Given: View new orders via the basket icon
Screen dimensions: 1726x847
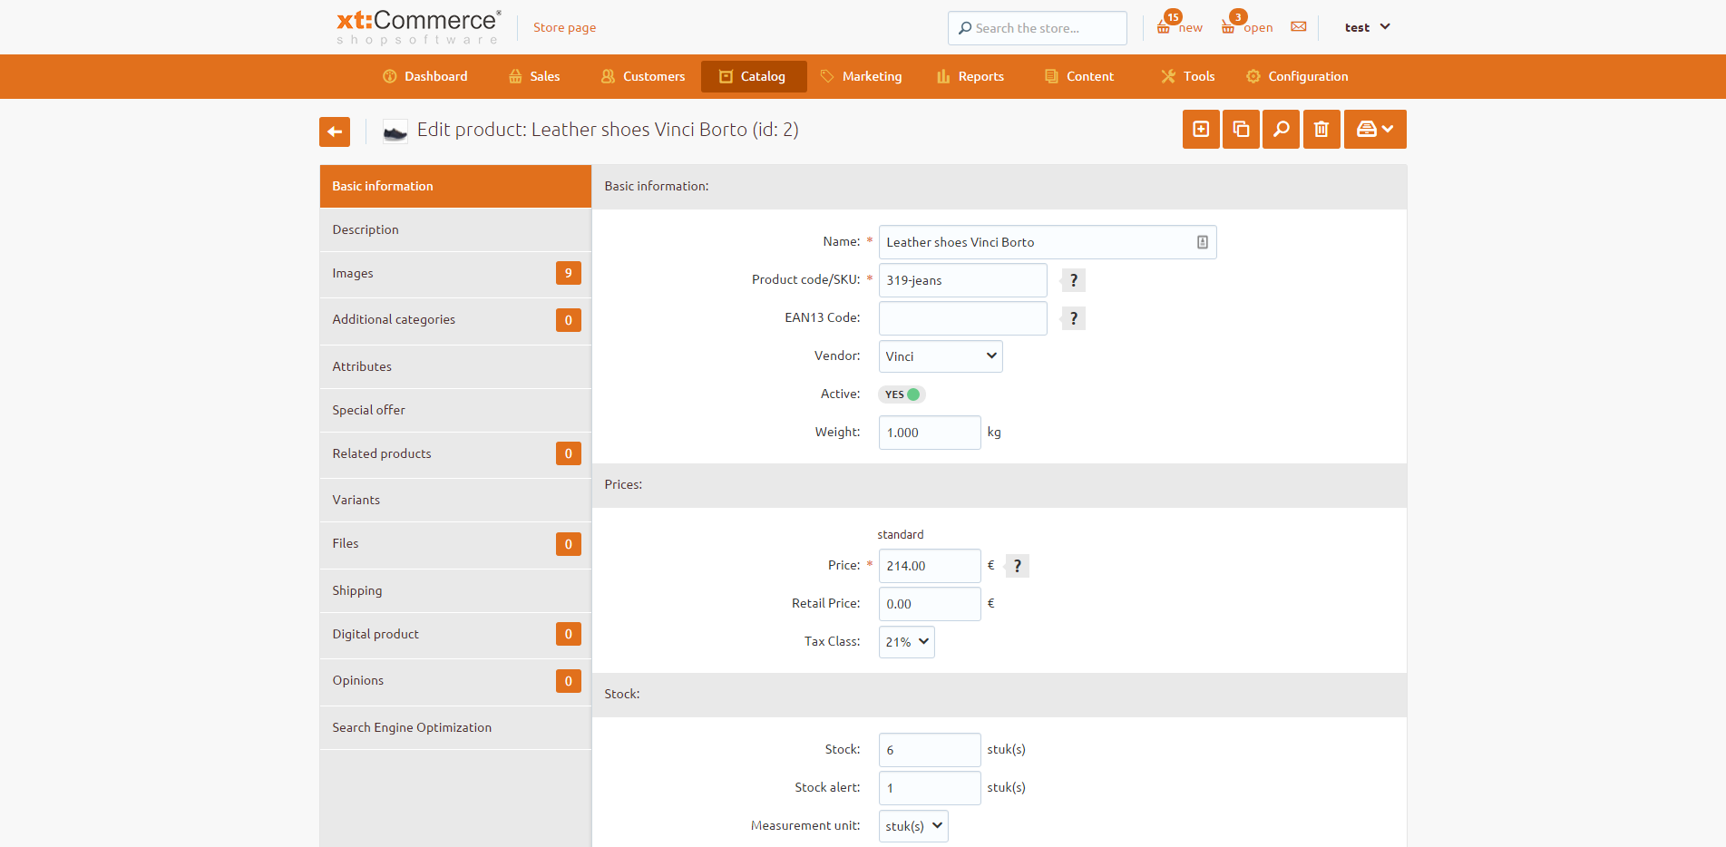Looking at the screenshot, I should [1165, 25].
